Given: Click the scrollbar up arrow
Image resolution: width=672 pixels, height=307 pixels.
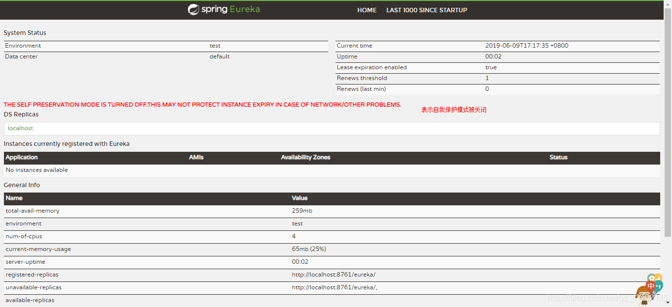Looking at the screenshot, I should [x=668, y=3].
